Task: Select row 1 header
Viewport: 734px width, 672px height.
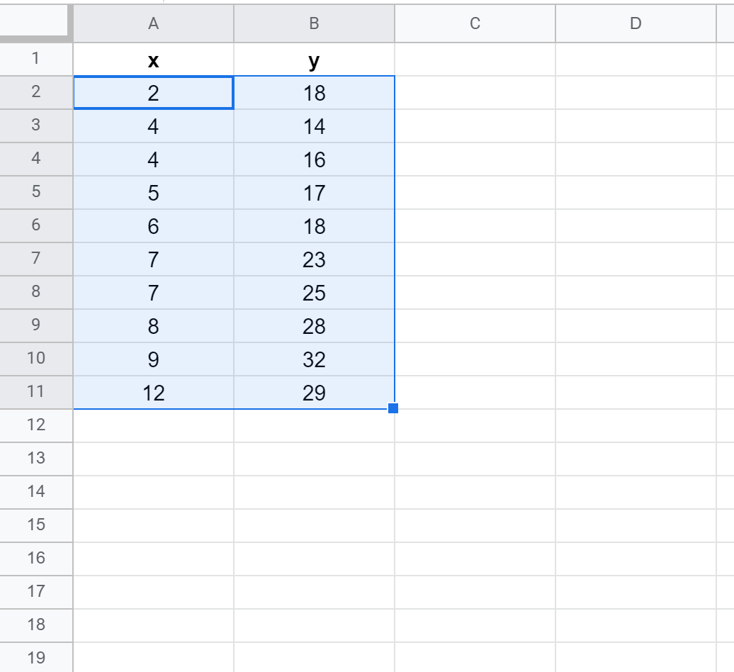Action: pos(36,60)
